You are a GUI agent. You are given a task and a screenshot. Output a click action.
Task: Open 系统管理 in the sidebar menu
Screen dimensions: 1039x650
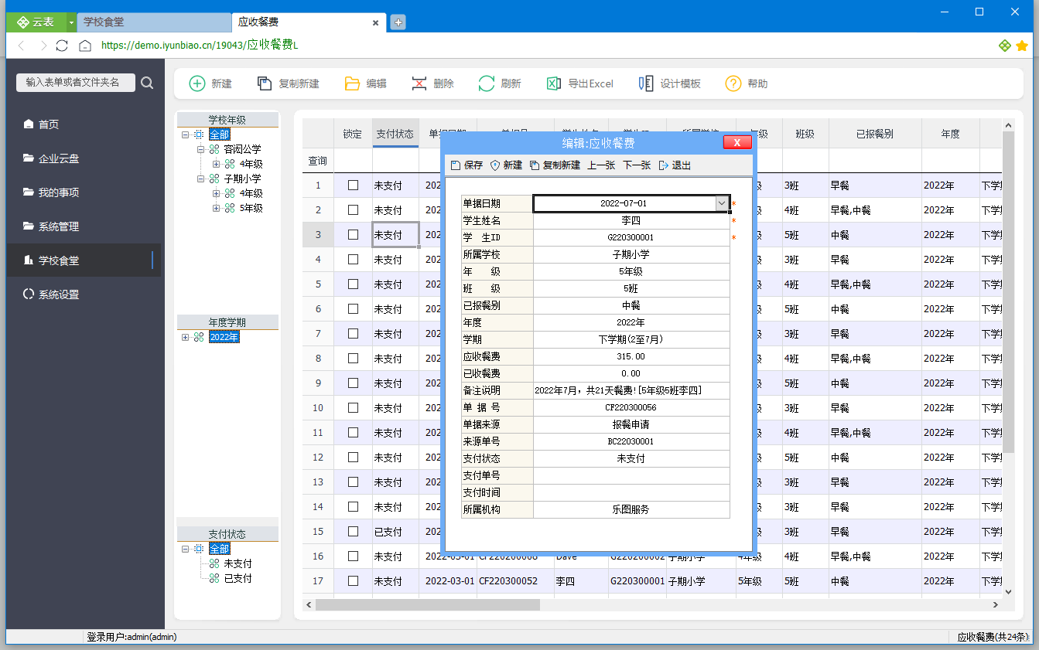click(x=59, y=226)
